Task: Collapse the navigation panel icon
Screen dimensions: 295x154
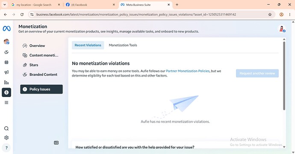Action: [x=56, y=143]
